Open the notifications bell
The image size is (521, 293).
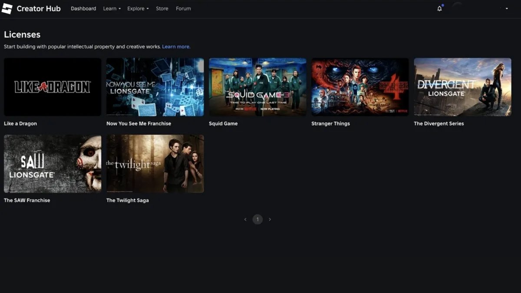pyautogui.click(x=439, y=9)
